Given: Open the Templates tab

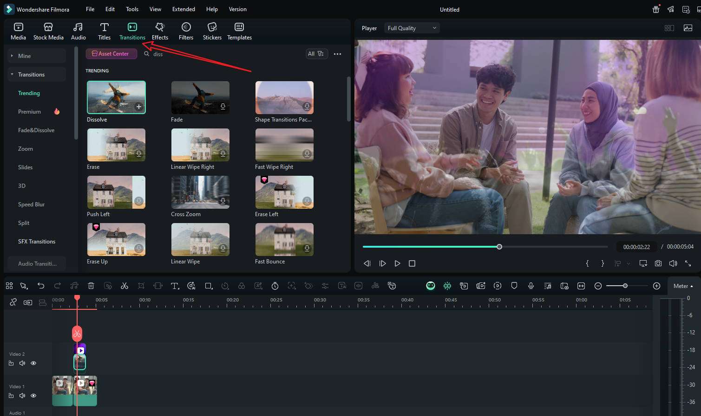Looking at the screenshot, I should click(239, 31).
